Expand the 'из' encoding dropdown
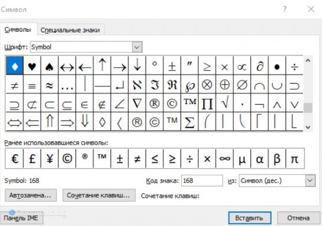 click(x=309, y=180)
